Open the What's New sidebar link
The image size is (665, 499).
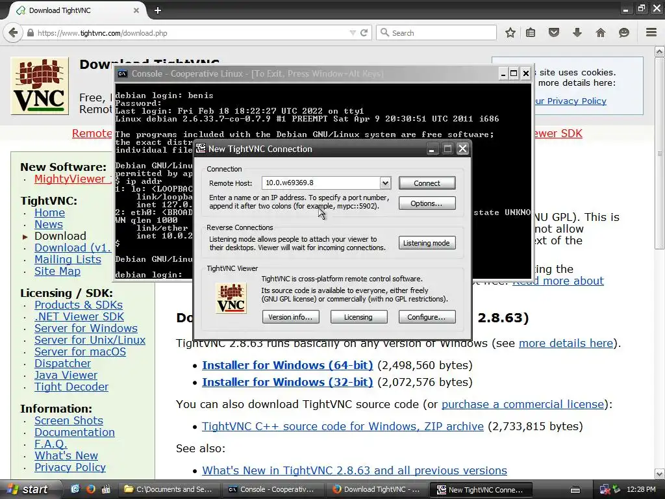[66, 455]
